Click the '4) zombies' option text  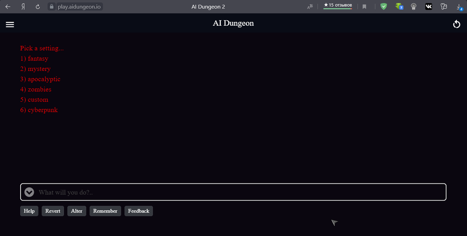click(x=36, y=89)
